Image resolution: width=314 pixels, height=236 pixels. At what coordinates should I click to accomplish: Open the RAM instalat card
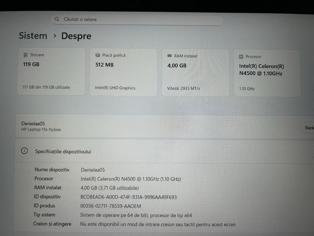[196, 73]
